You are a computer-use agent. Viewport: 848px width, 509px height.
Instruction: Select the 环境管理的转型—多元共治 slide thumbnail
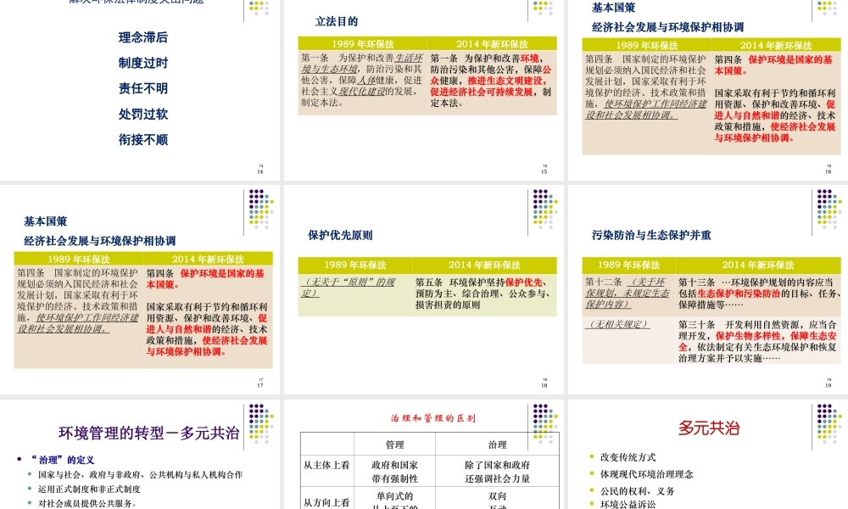[140, 455]
